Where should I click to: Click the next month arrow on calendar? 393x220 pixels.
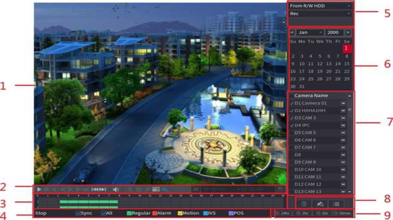(x=348, y=32)
